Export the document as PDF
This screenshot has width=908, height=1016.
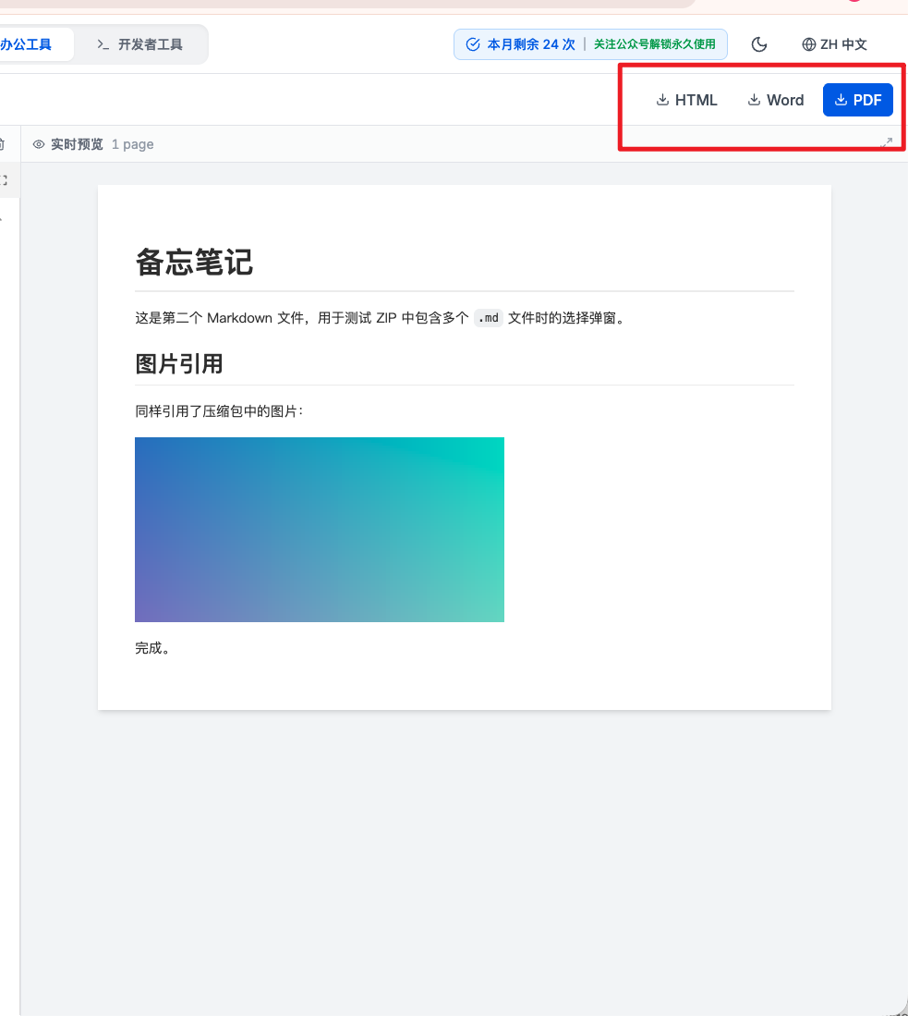point(857,99)
